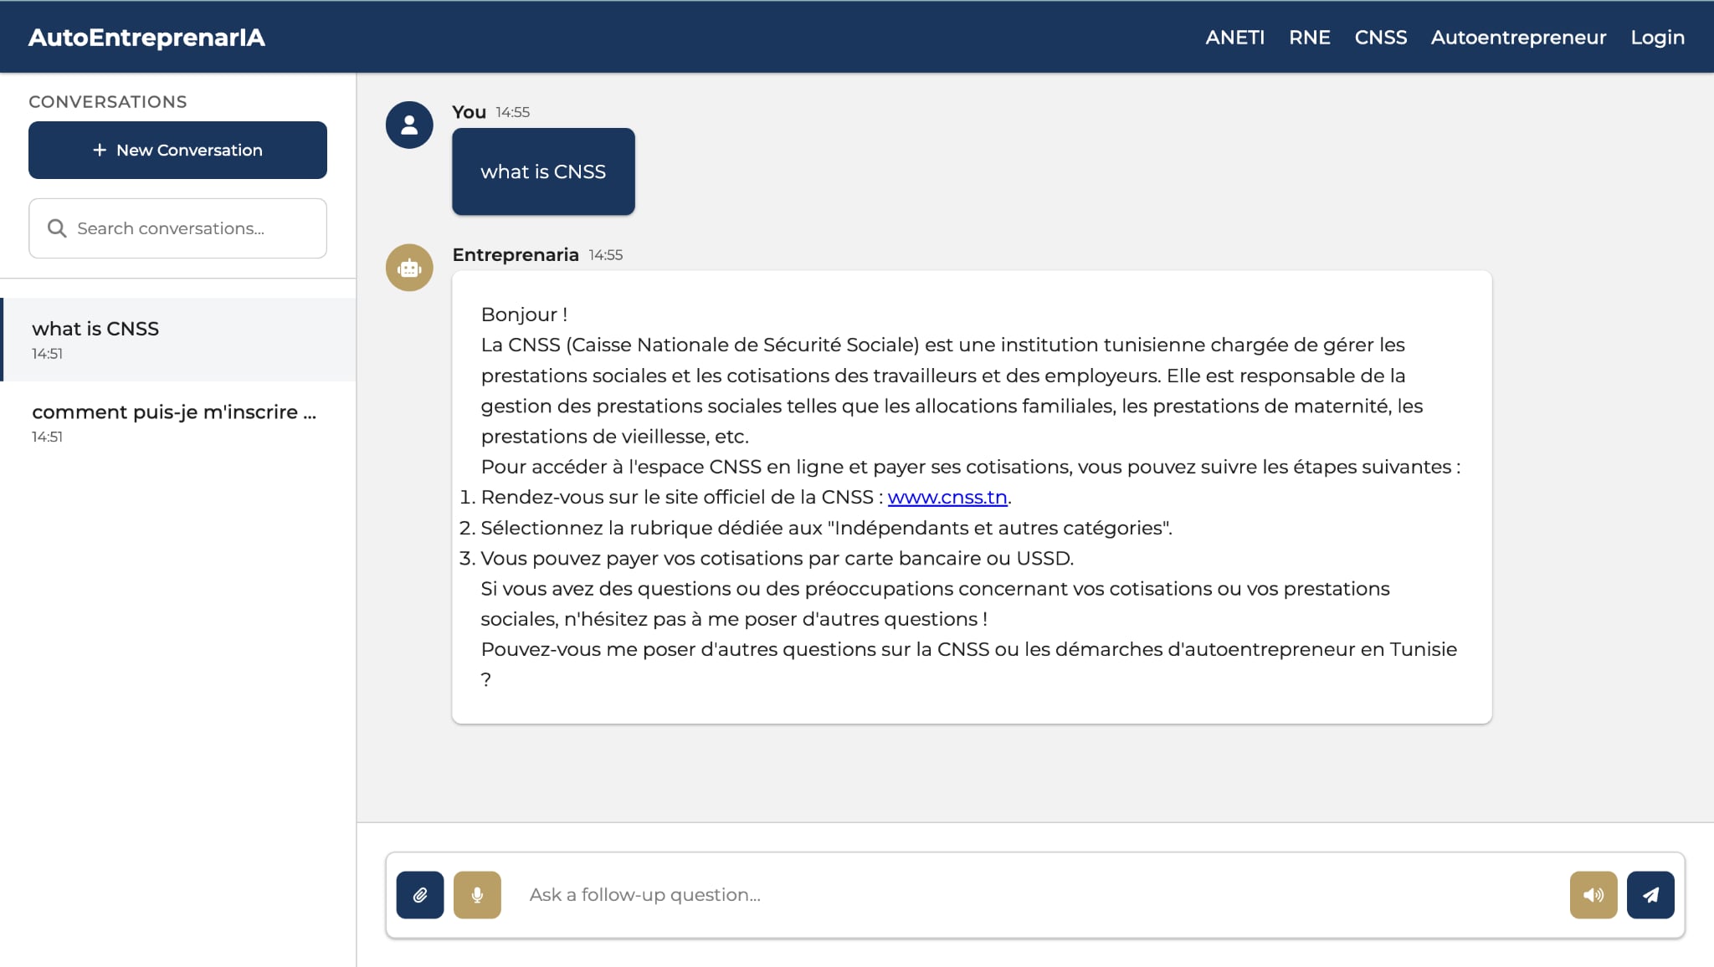Viewport: 1714px width, 967px height.
Task: Open the Autoentrepreneur nav link
Action: pyautogui.click(x=1518, y=38)
